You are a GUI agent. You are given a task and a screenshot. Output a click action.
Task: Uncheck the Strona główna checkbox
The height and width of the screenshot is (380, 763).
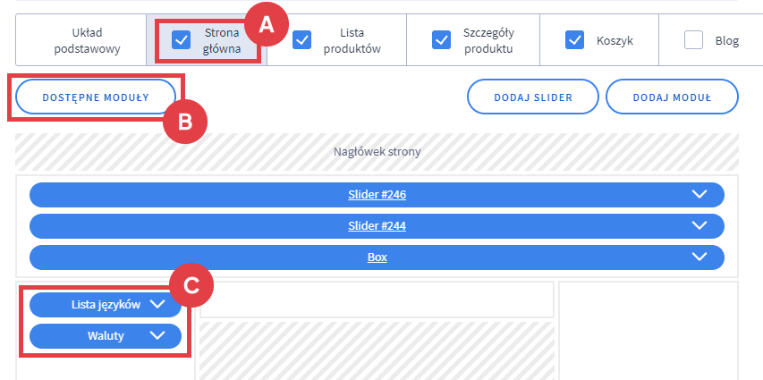click(x=182, y=40)
